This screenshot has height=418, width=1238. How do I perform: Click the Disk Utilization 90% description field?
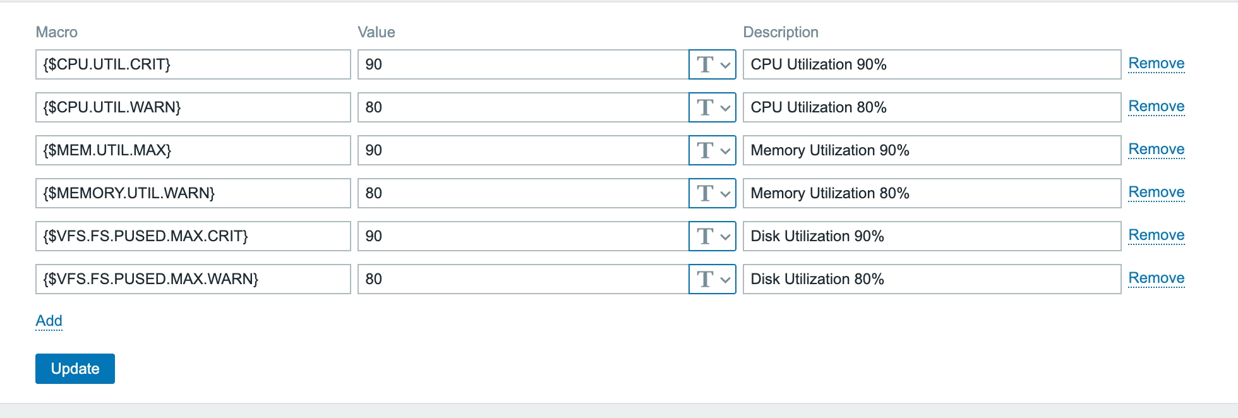coord(932,236)
